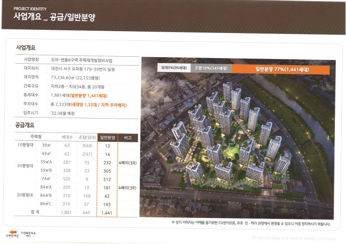The image size is (346, 244).
Task: Click the 총세대수 row label
Action: tap(31, 95)
